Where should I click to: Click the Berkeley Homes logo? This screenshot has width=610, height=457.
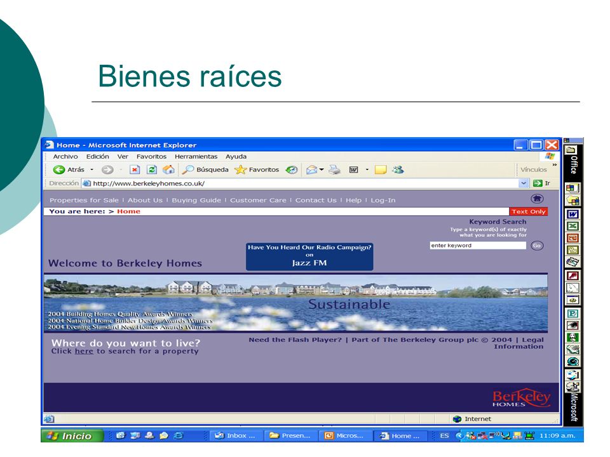[521, 397]
